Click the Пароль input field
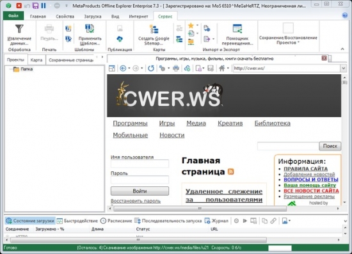This screenshot has width=352, height=254. (x=140, y=180)
